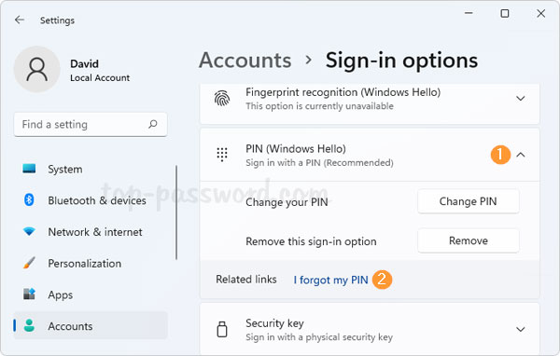Click the Change PIN button
560x356 pixels.
coord(469,201)
